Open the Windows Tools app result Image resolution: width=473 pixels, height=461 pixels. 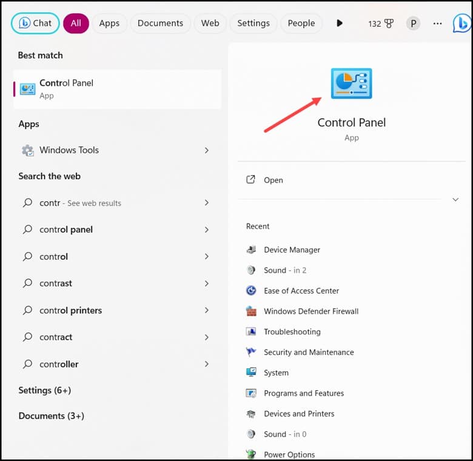(118, 150)
